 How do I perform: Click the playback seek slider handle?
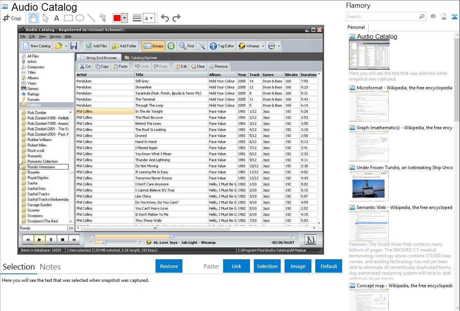coord(172,236)
